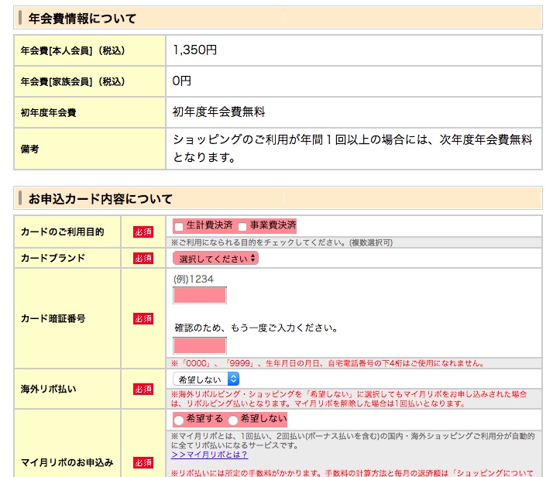553x477 pixels.
Task: Click the お申込カード内容について section header
Action: point(278,198)
